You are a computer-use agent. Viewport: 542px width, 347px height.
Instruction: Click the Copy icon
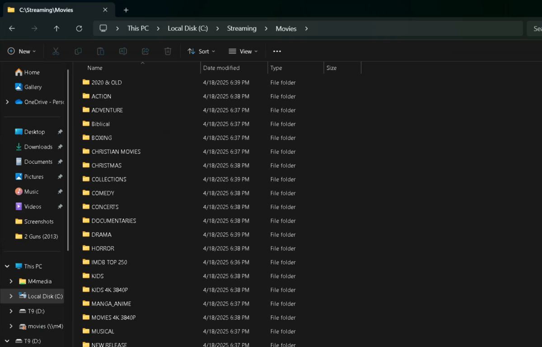78,51
